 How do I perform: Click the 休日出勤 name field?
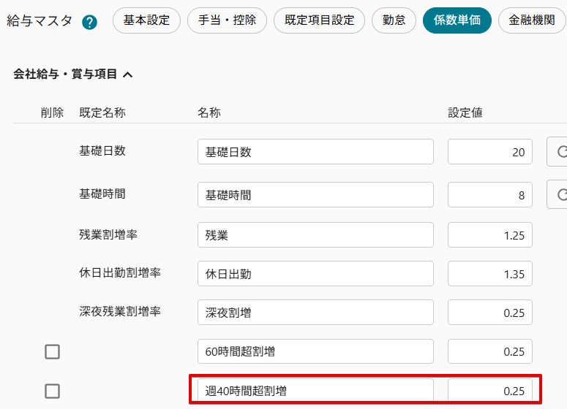(x=315, y=274)
